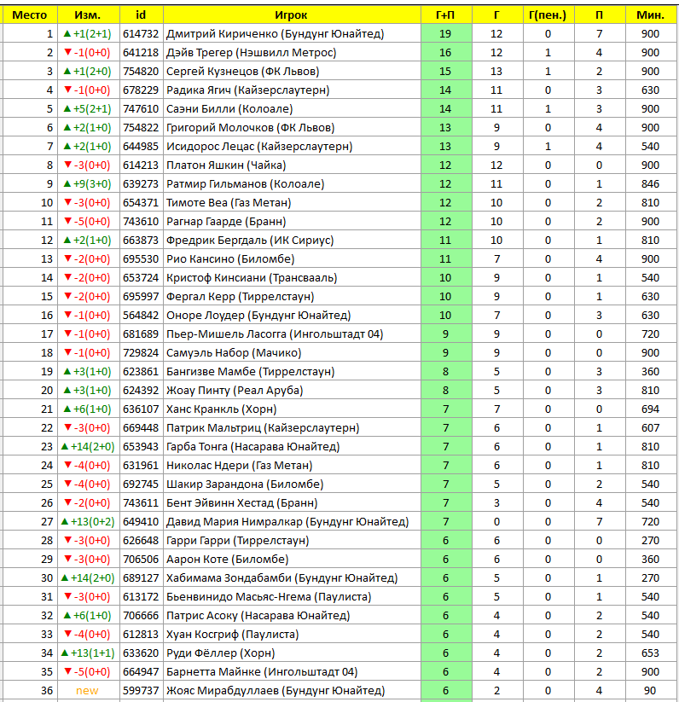Select player Жояс Мирабдуллаев (Бундунг Юнайтед)
This screenshot has width=679, height=702.
click(x=276, y=692)
